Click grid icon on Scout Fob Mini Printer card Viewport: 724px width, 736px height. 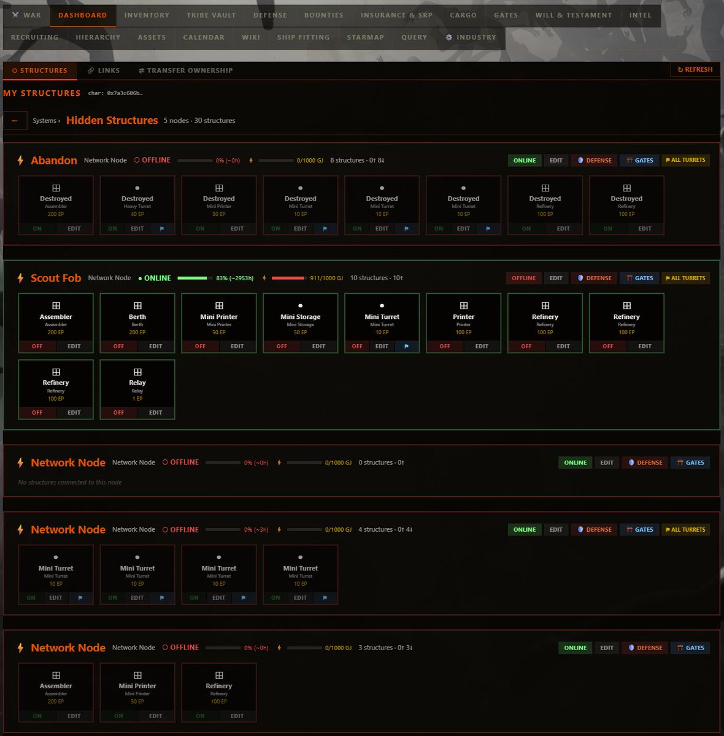pos(219,306)
